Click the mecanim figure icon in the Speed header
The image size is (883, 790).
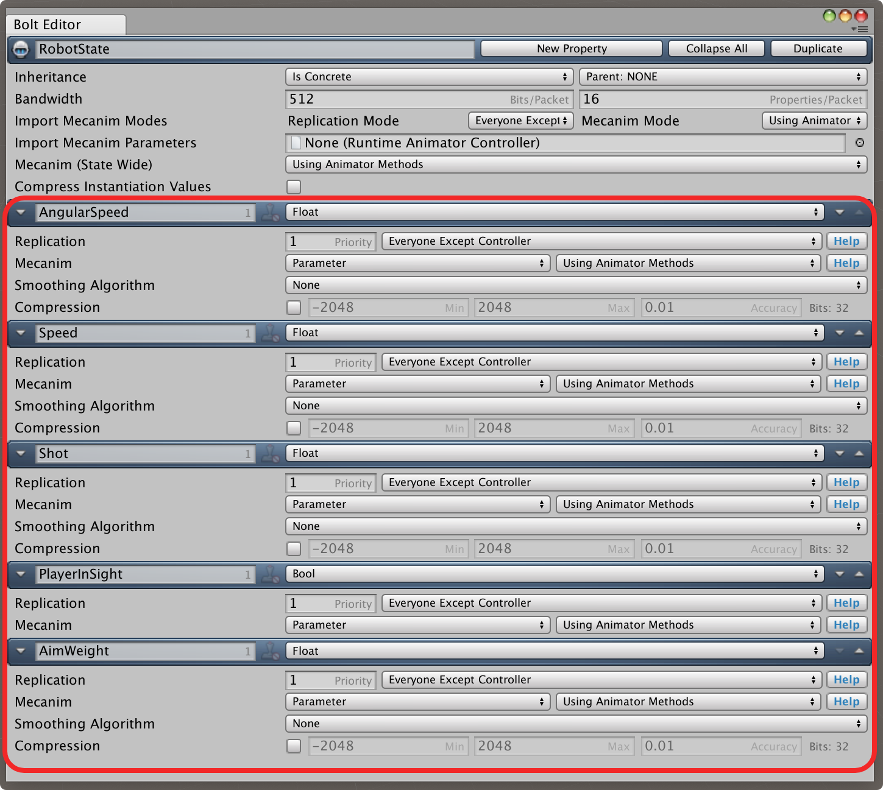click(270, 333)
